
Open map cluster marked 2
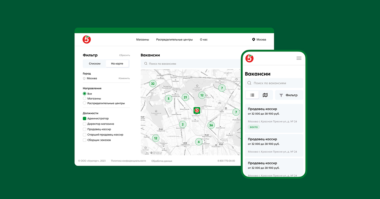183,124
